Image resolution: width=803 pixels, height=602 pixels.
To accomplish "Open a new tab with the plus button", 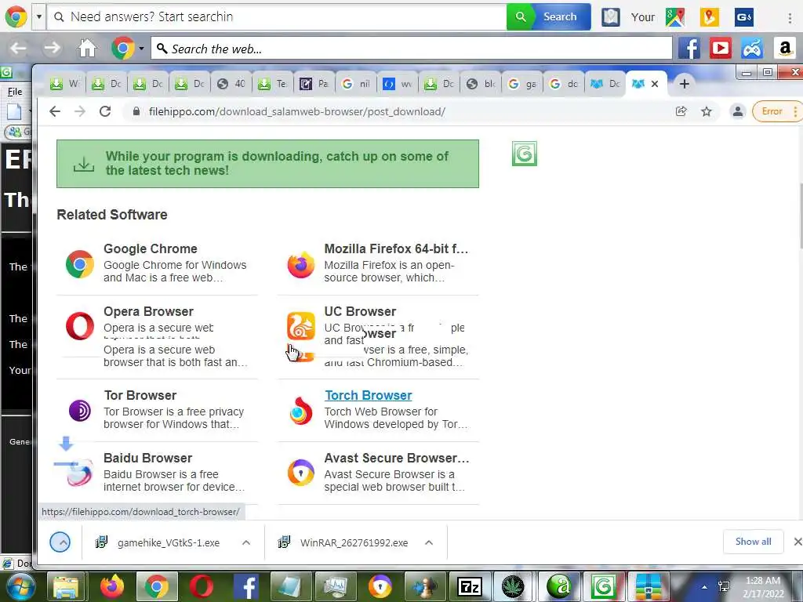I will pyautogui.click(x=684, y=83).
